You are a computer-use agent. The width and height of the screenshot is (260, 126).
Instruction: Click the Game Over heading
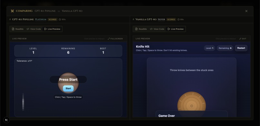(x=166, y=116)
